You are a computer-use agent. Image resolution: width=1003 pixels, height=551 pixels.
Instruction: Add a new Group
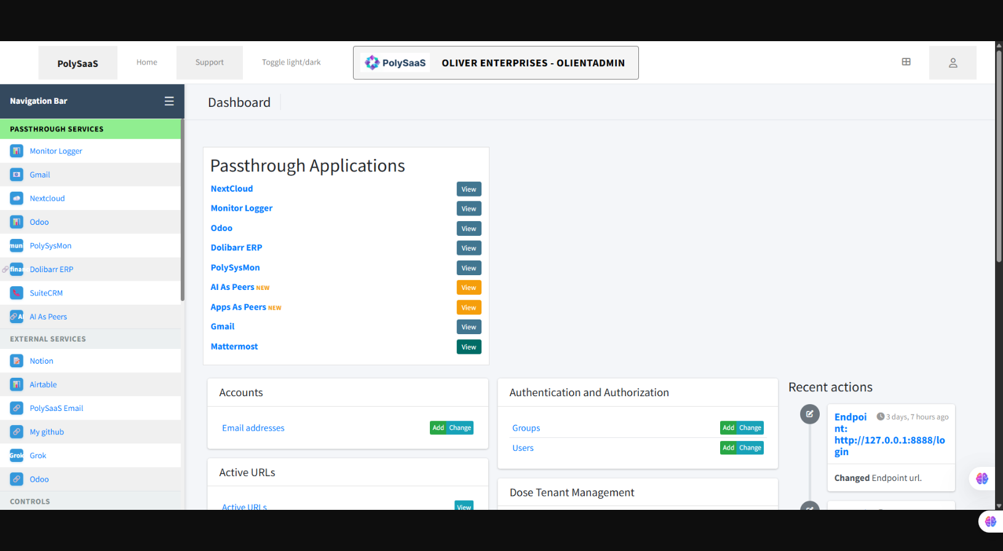[x=728, y=428]
